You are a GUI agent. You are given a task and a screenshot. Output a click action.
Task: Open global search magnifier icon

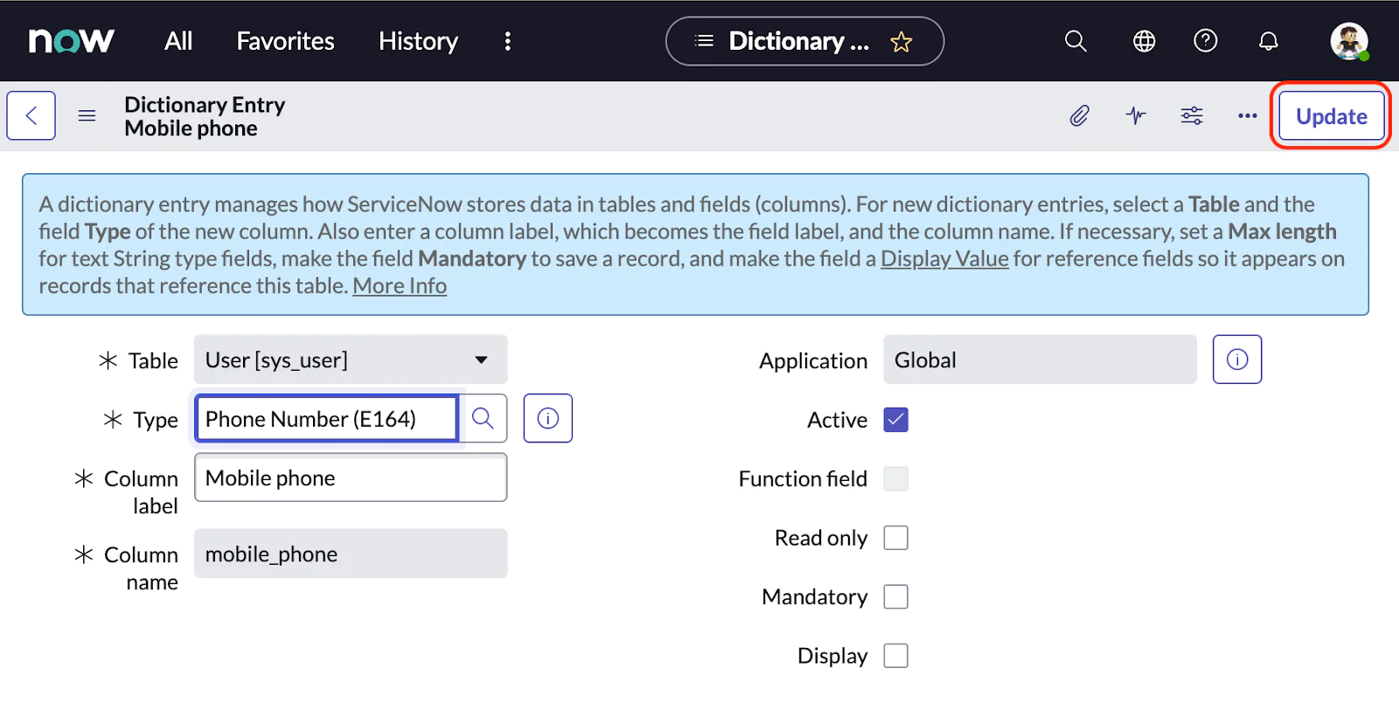coord(1075,41)
